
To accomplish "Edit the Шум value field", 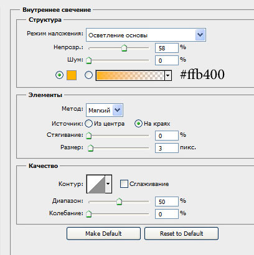I will point(167,60).
